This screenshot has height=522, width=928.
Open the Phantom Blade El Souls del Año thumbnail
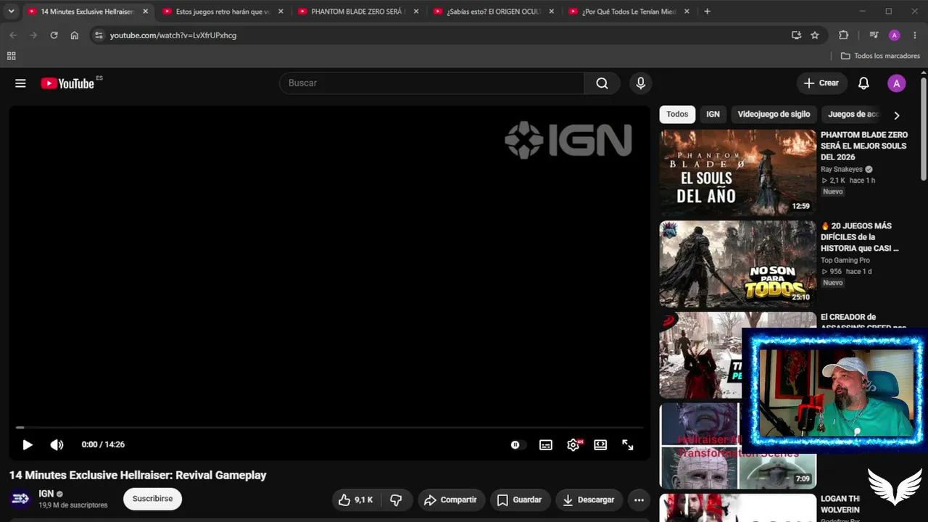pos(737,173)
